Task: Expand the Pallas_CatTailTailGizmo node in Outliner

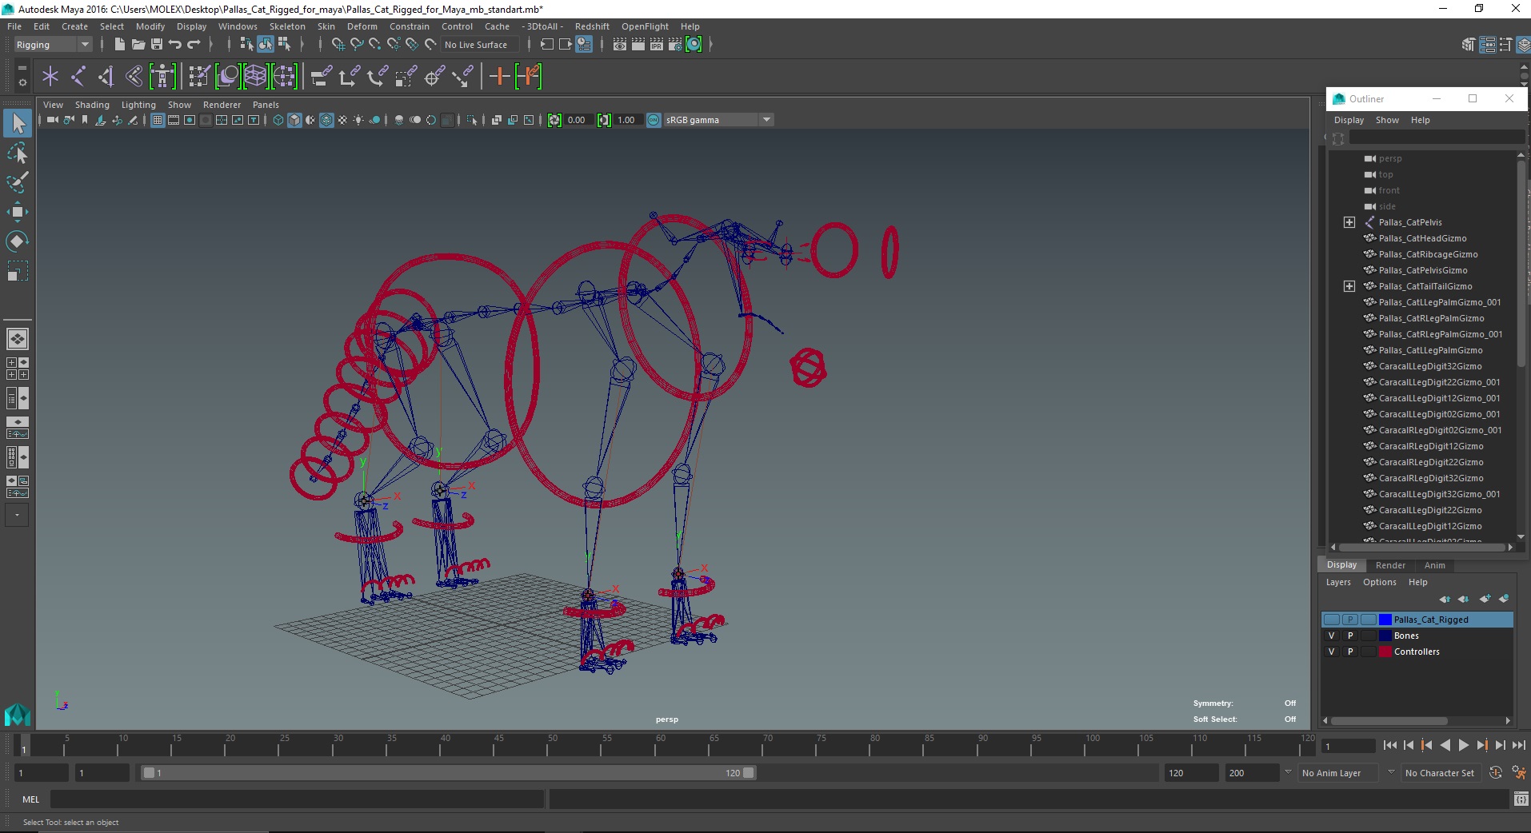Action: tap(1349, 287)
